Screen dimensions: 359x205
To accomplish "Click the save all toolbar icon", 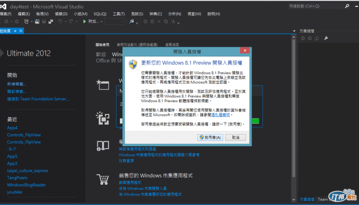I will pyautogui.click(x=51, y=22).
